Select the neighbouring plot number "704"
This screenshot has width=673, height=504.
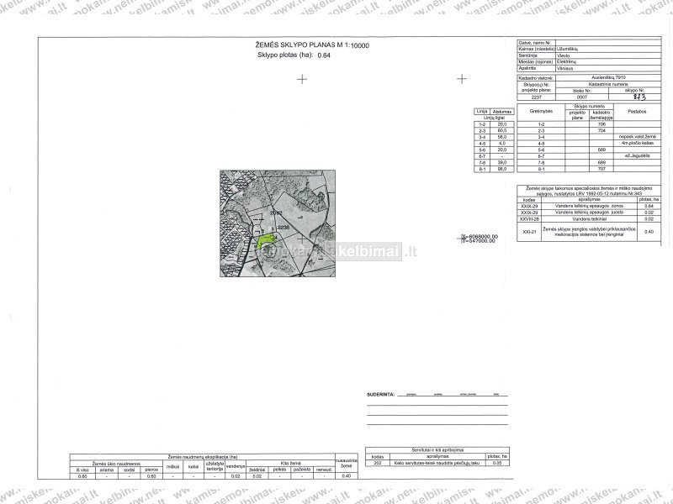pos(601,131)
